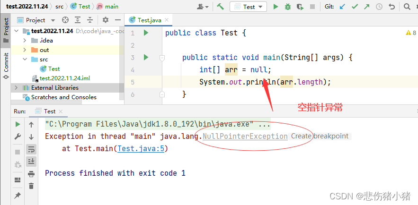The width and height of the screenshot is (418, 205).
Task: Click the Project view selector dropdown
Action: (36, 20)
